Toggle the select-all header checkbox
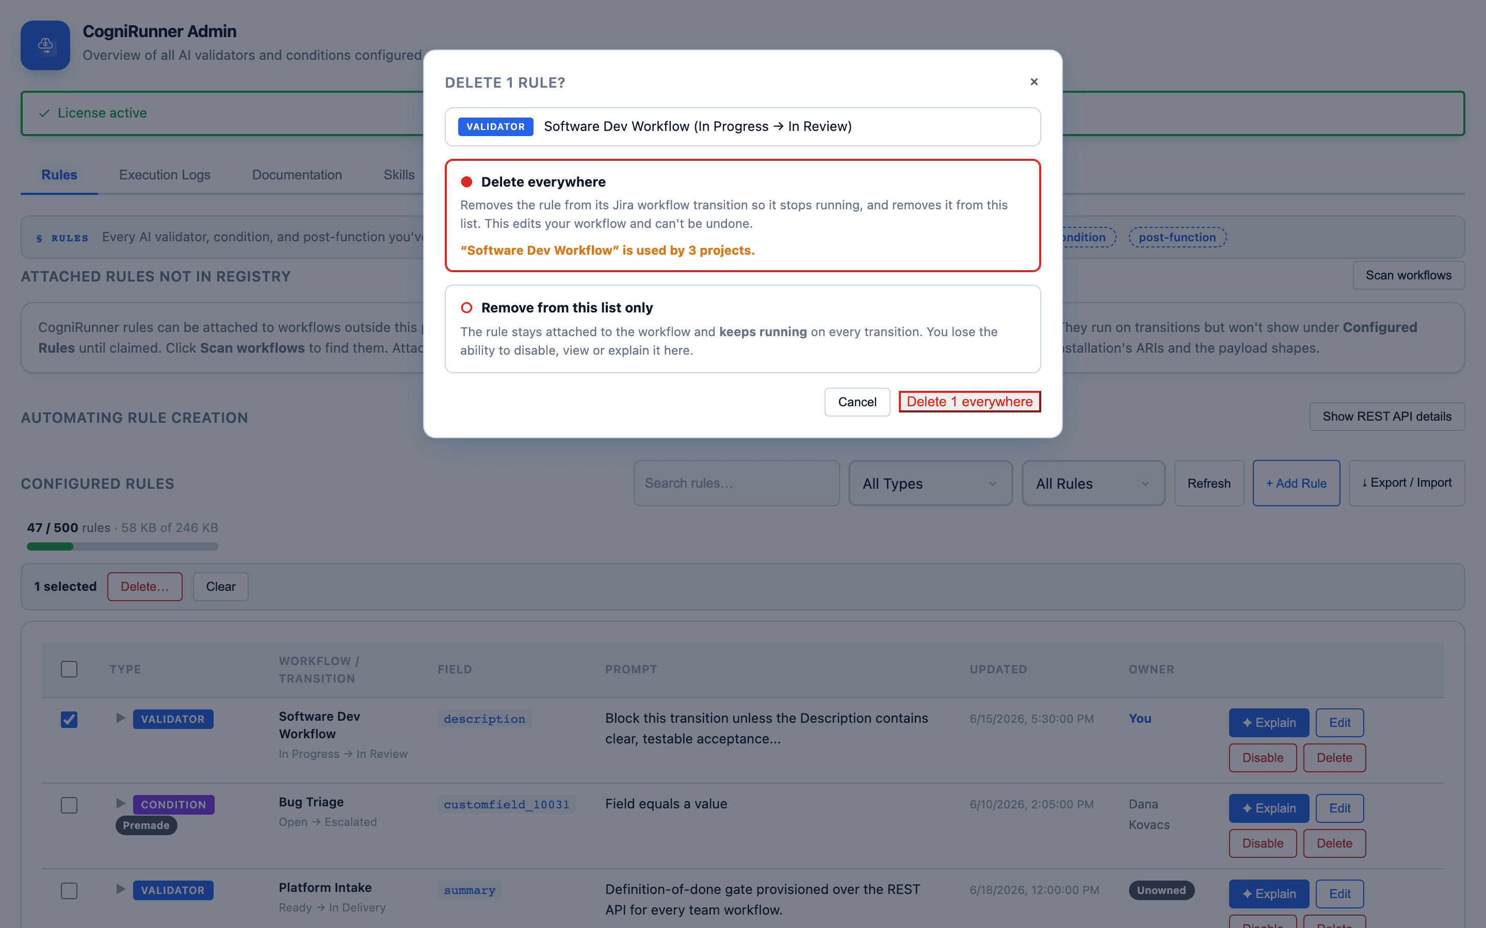The height and width of the screenshot is (928, 1486). pyautogui.click(x=69, y=669)
